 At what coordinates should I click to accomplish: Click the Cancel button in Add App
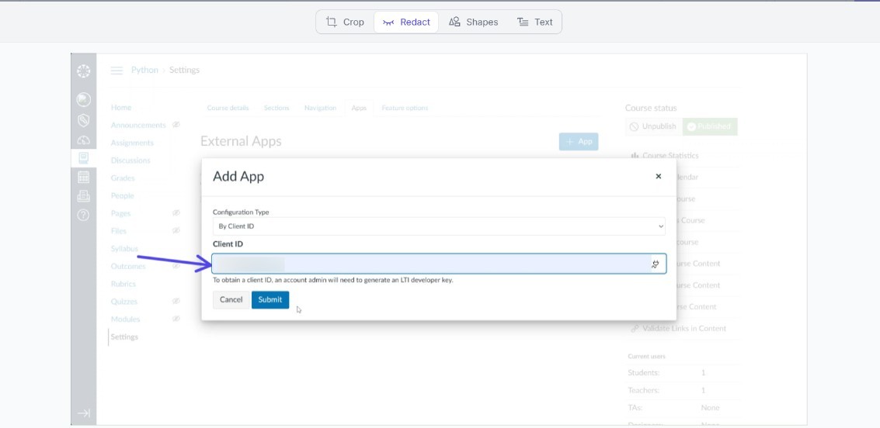[231, 300]
